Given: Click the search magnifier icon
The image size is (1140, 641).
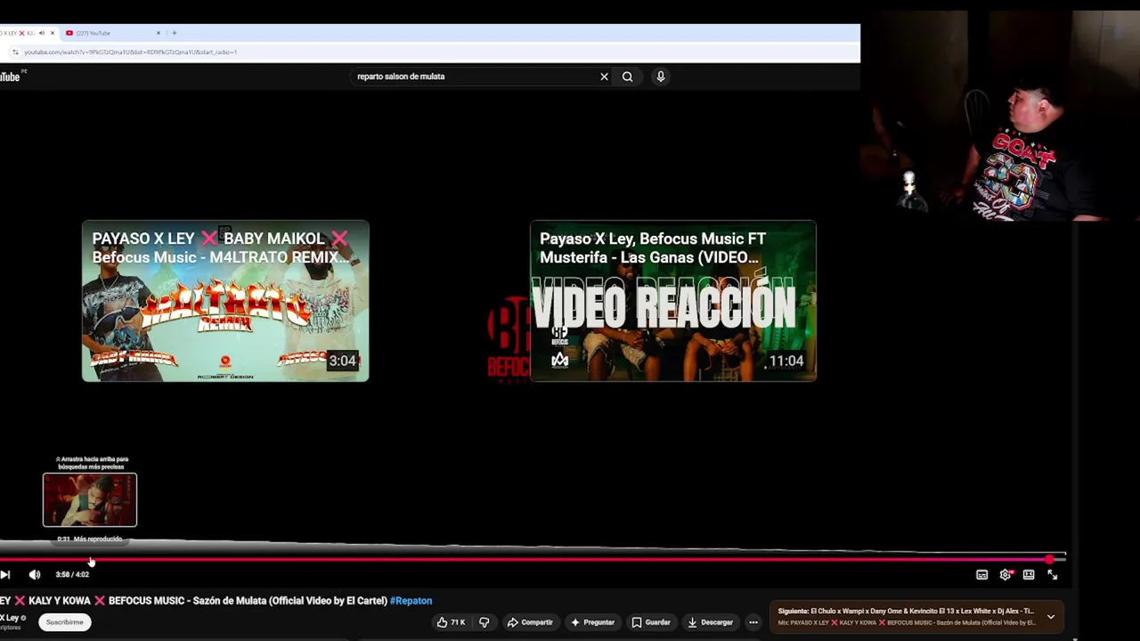Looking at the screenshot, I should (627, 77).
